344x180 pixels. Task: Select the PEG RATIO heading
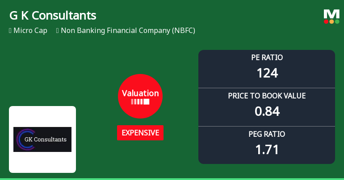267,134
